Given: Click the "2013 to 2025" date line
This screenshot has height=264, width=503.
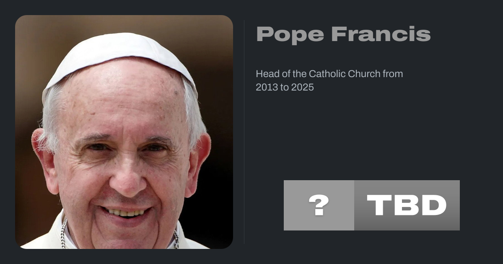Looking at the screenshot, I should [x=285, y=88].
